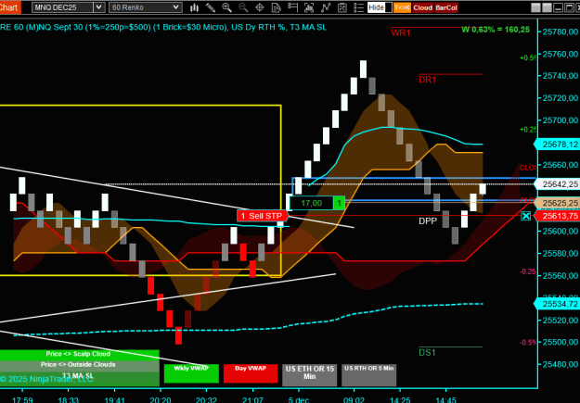Click the zoom out magnifier icon

coord(243,7)
